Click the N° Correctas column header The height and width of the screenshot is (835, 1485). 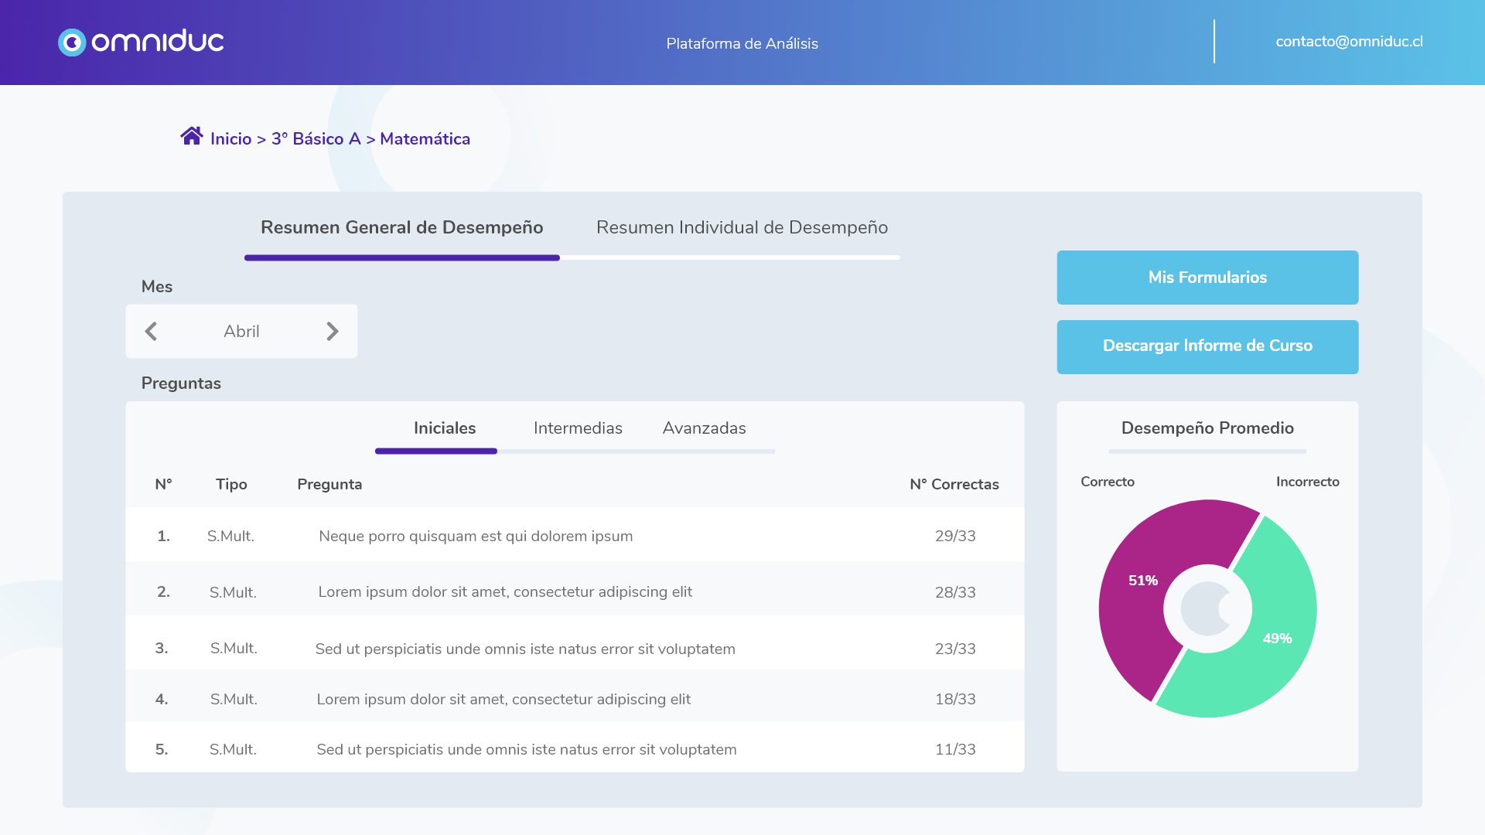tap(954, 485)
